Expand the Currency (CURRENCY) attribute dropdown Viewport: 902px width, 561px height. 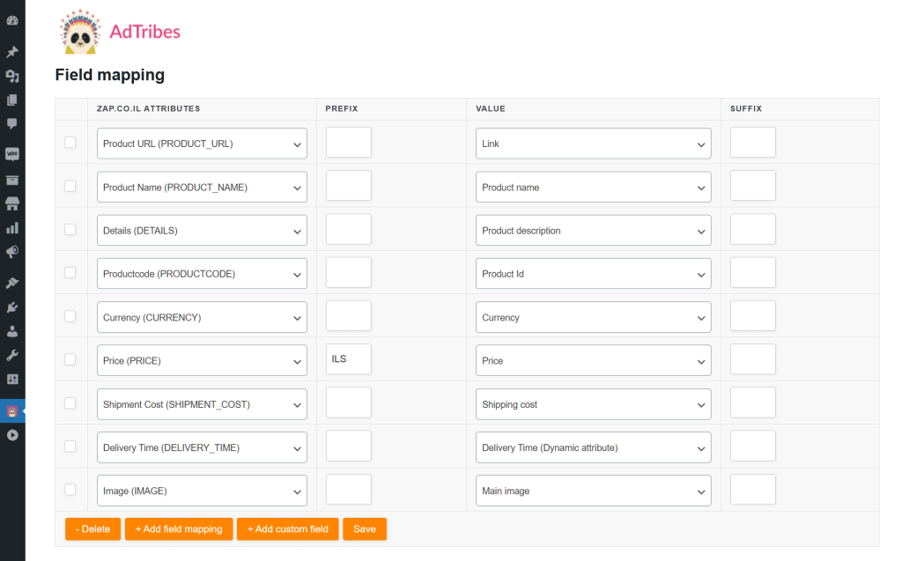pos(201,316)
